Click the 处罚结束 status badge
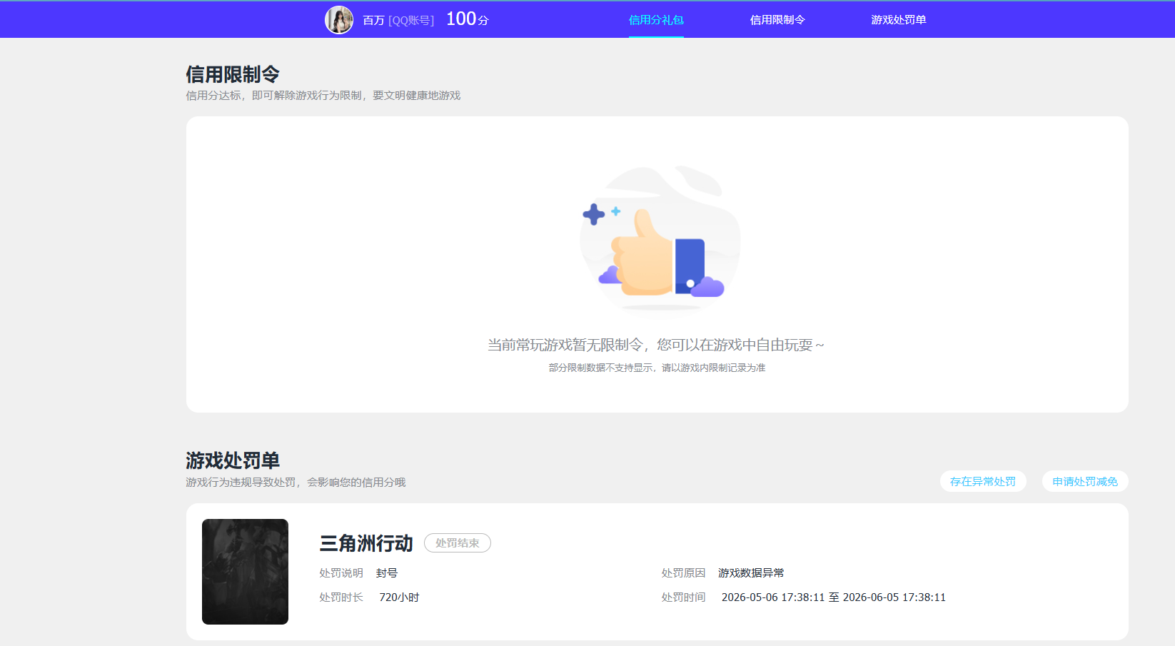 pyautogui.click(x=458, y=543)
